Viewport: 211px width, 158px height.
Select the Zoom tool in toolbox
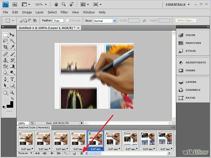tap(12, 92)
